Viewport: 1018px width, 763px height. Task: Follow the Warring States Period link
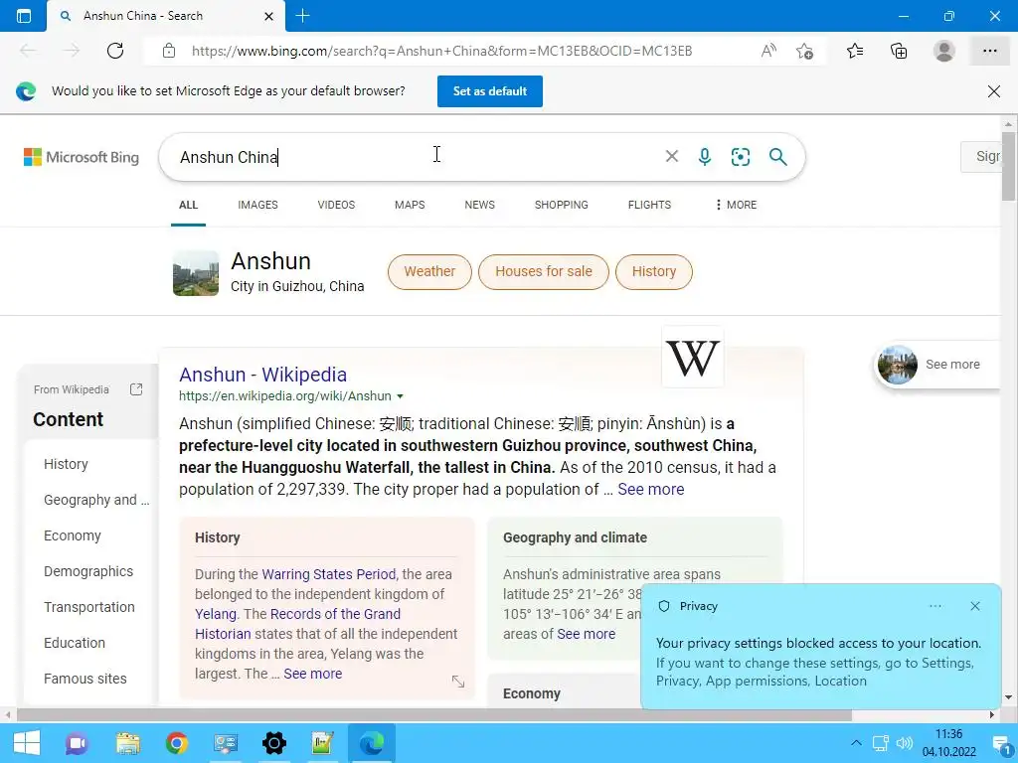pos(328,574)
